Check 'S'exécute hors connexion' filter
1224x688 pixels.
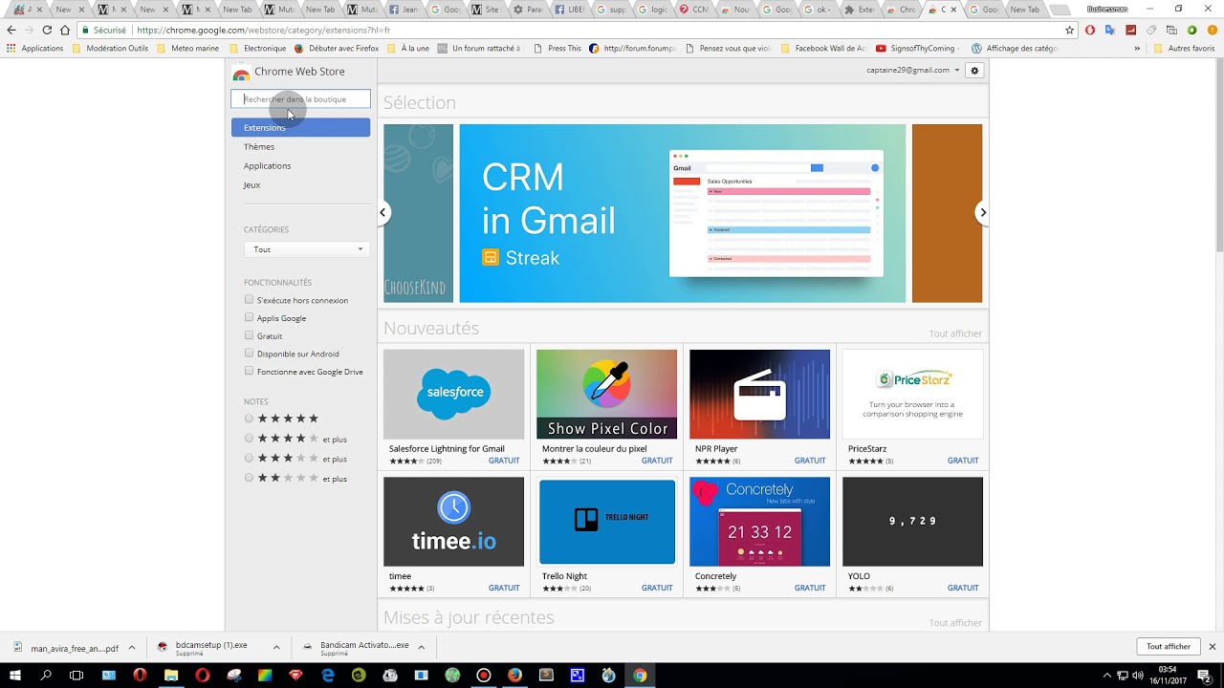[249, 300]
